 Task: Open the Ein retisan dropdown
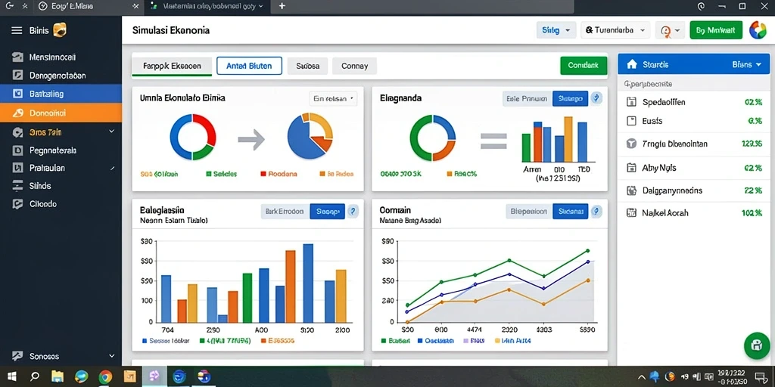[333, 98]
